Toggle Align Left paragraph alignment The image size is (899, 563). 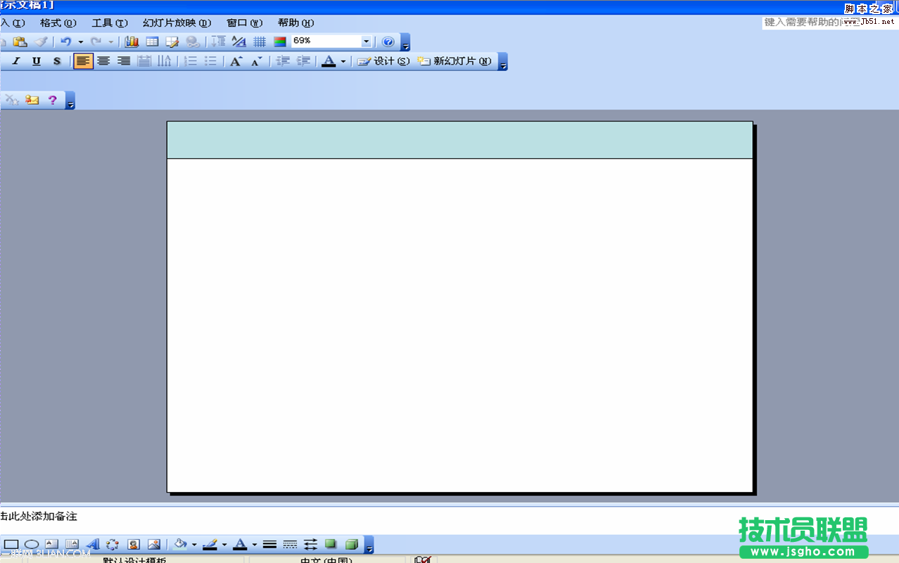pos(83,62)
